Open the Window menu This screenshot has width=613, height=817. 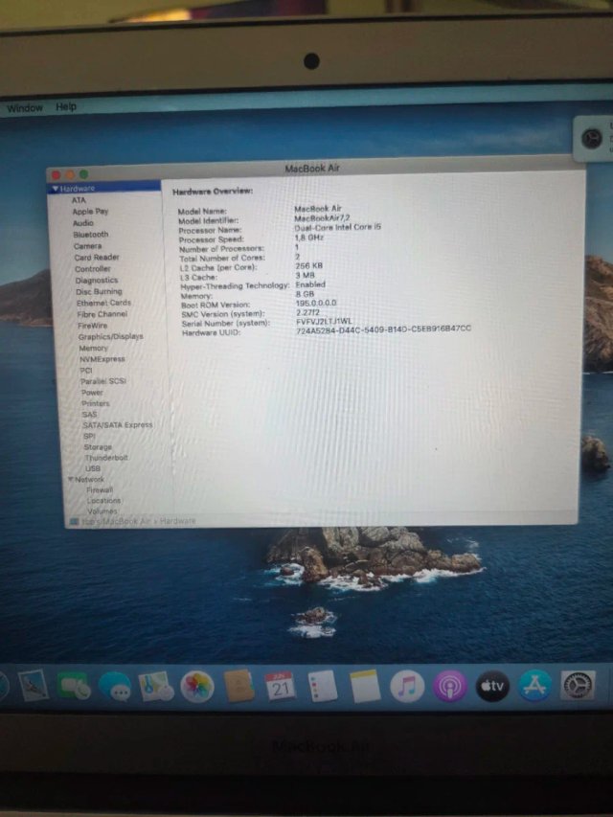coord(25,108)
